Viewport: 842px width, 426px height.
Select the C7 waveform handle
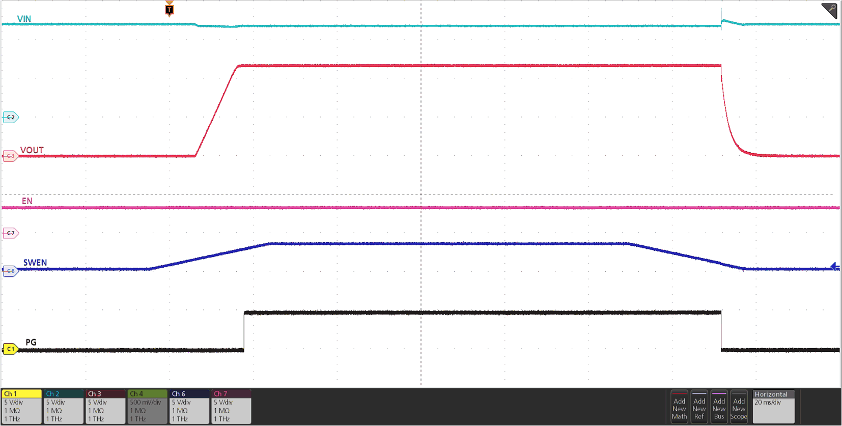pyautogui.click(x=11, y=233)
